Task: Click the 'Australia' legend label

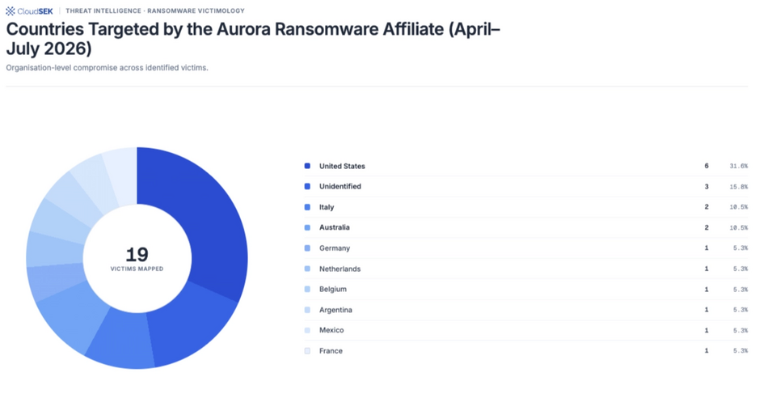Action: point(334,227)
